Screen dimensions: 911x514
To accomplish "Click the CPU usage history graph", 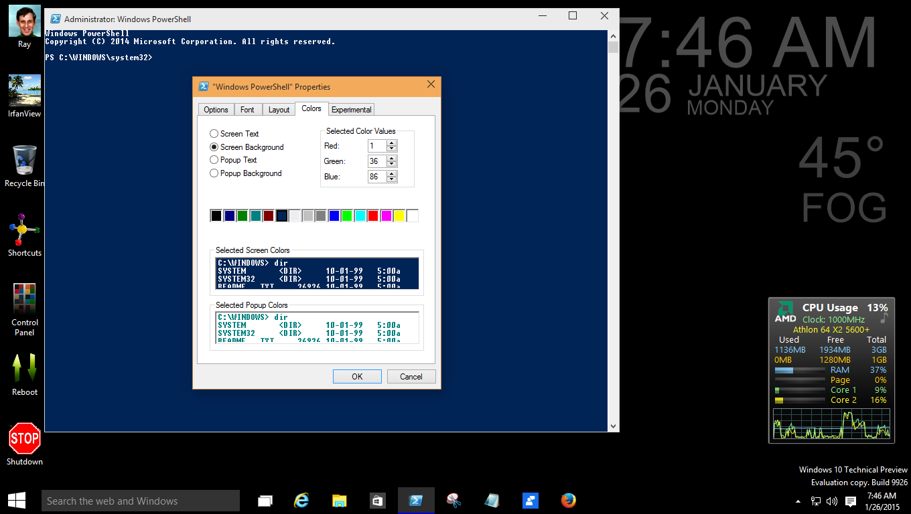I will tap(831, 424).
